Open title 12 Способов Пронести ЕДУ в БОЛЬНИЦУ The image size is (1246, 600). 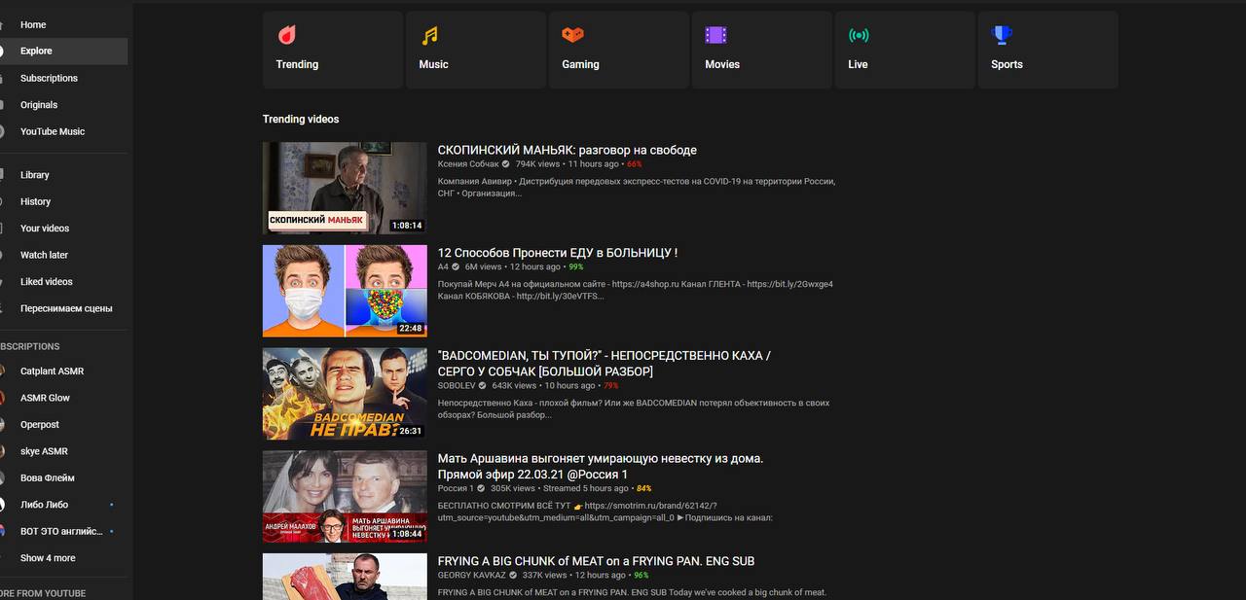pyautogui.click(x=558, y=253)
